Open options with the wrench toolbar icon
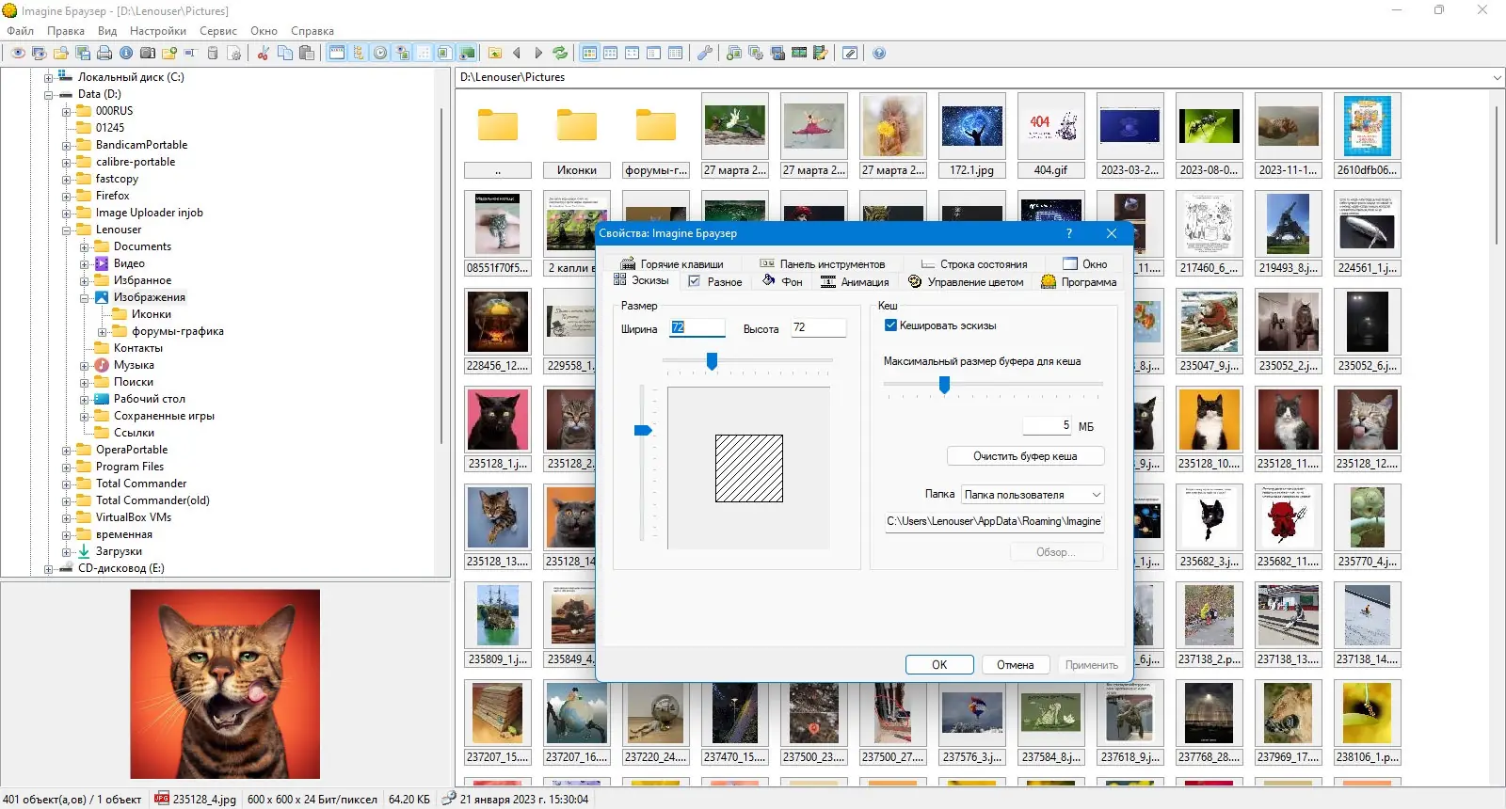 click(704, 54)
